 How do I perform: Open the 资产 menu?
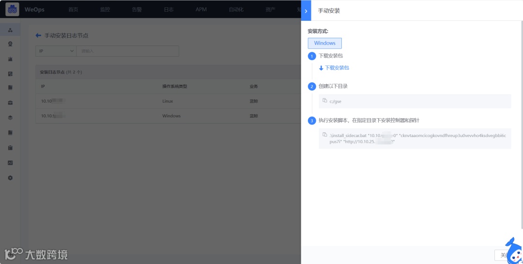(271, 9)
